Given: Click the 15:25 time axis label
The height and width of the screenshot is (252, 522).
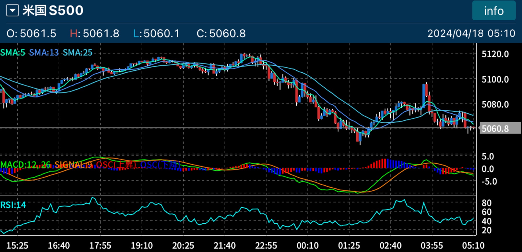Looking at the screenshot, I should (x=17, y=245).
